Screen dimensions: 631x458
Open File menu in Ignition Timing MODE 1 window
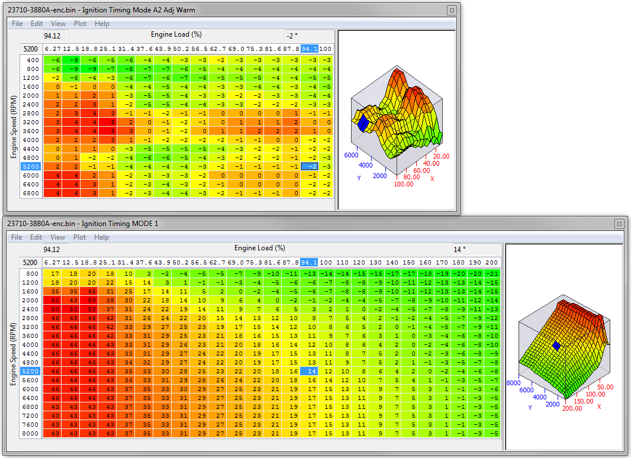click(x=17, y=237)
